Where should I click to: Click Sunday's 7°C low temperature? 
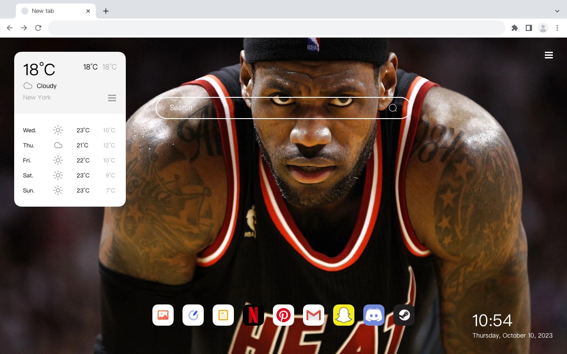click(110, 191)
